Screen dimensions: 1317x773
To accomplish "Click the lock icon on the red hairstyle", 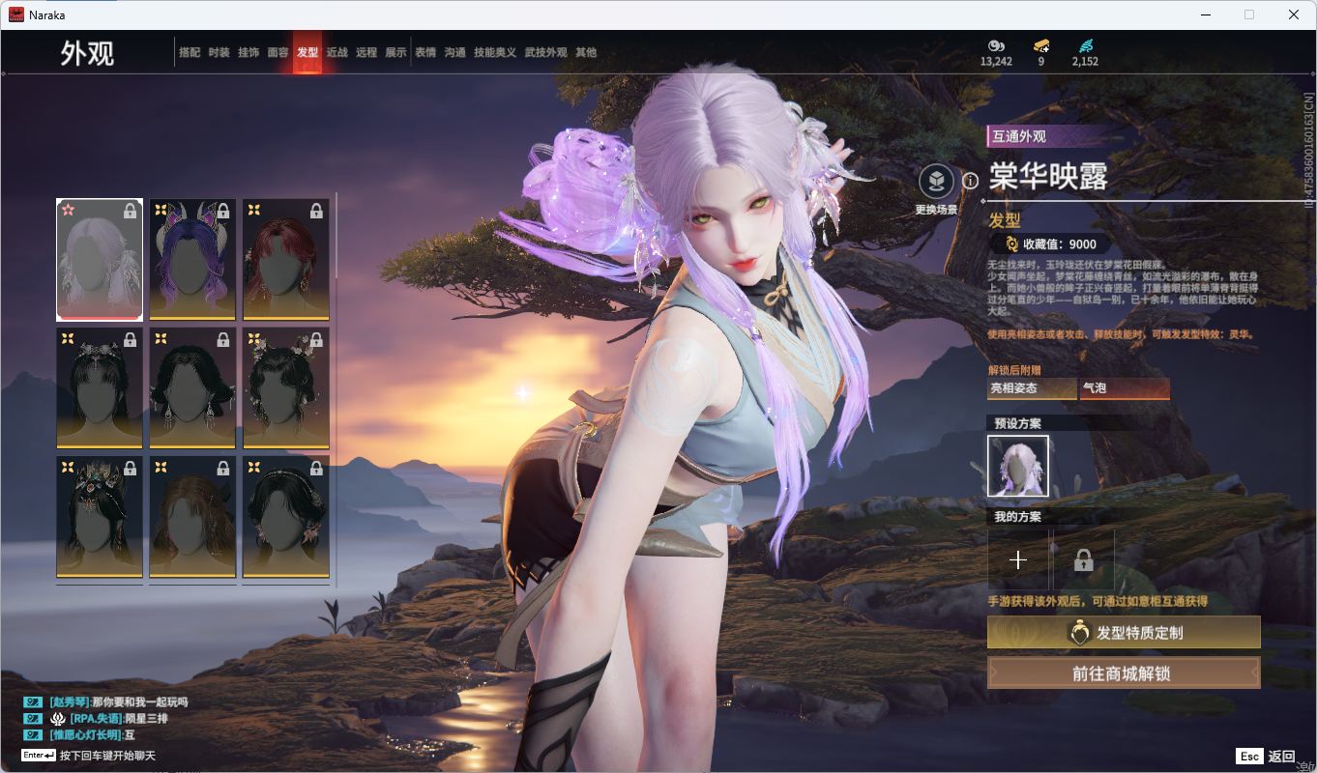I will (316, 210).
